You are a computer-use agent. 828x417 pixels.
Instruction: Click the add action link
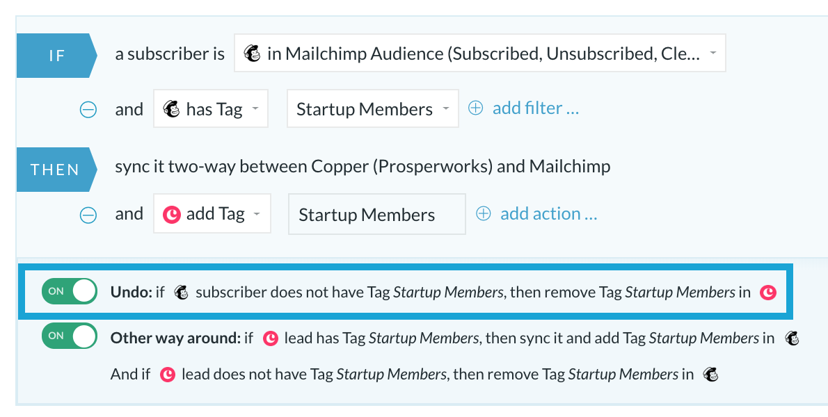point(549,213)
